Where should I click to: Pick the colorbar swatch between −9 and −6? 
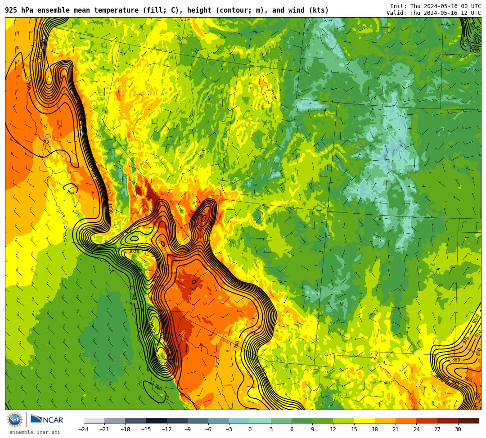pyautogui.click(x=198, y=420)
